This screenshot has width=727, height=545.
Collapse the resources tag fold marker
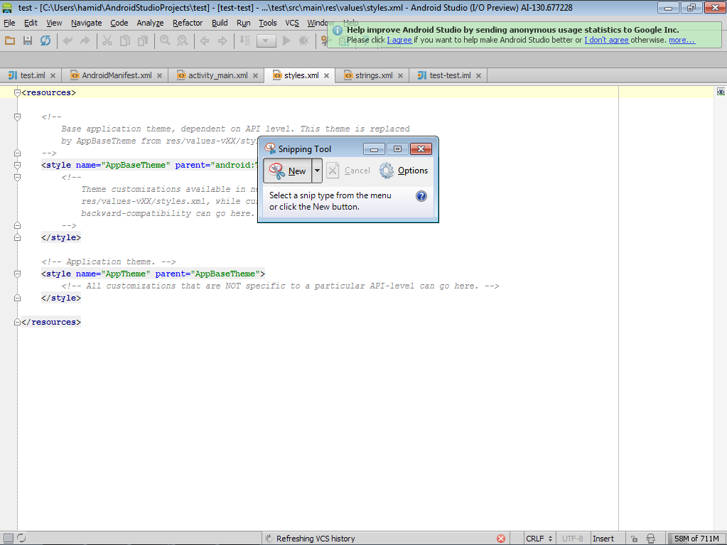(x=17, y=92)
